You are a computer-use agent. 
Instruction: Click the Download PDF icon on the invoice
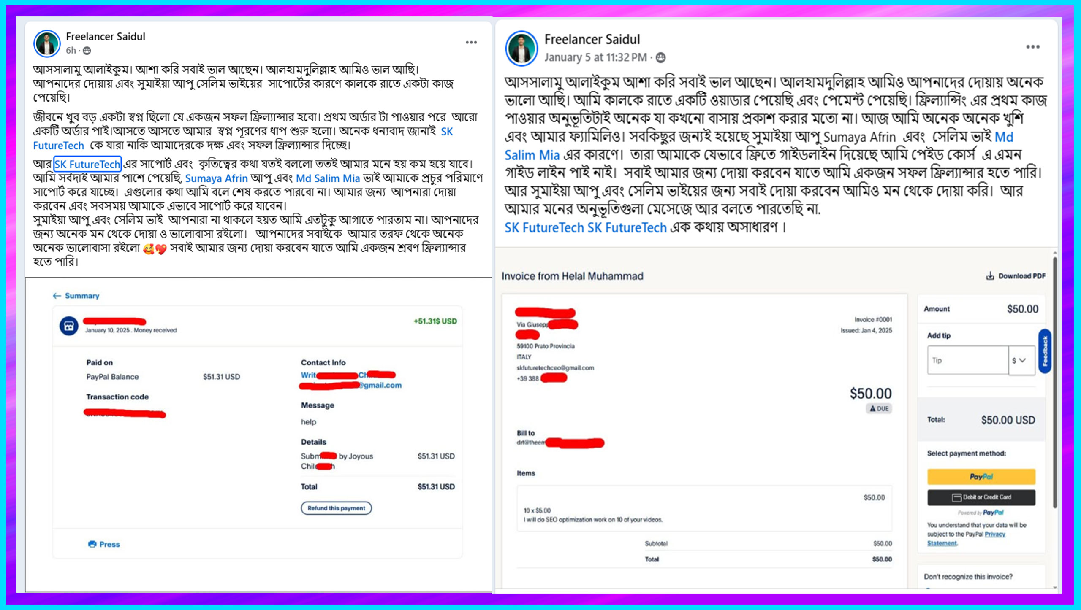990,276
